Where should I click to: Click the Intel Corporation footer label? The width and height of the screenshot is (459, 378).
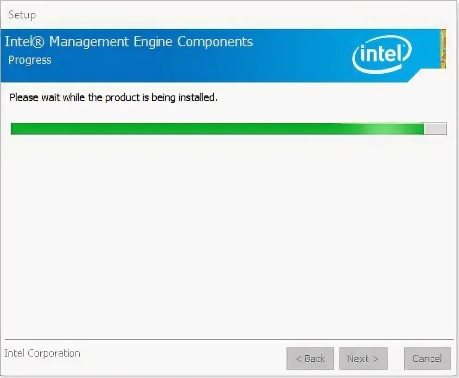point(42,353)
